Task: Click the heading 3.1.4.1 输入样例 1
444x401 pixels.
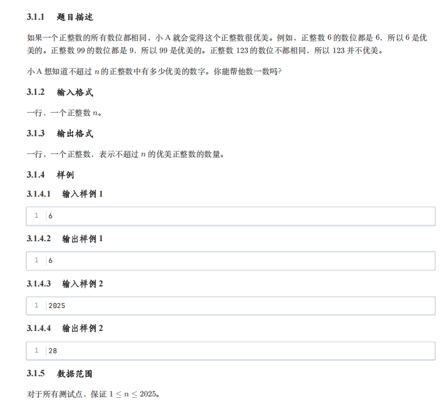Action: (x=64, y=194)
